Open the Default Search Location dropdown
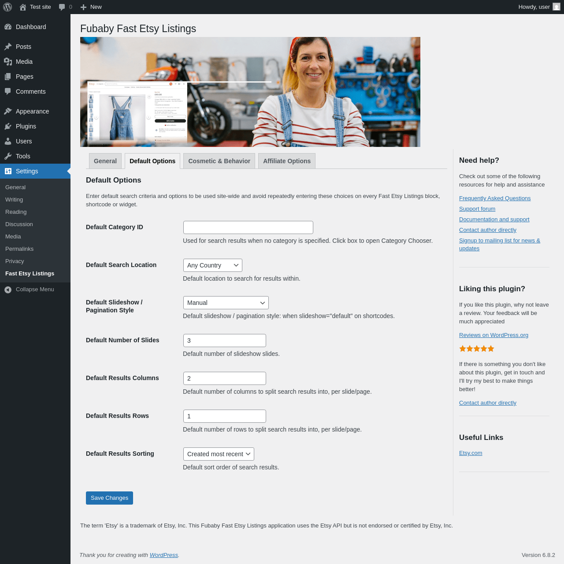 [x=213, y=265]
